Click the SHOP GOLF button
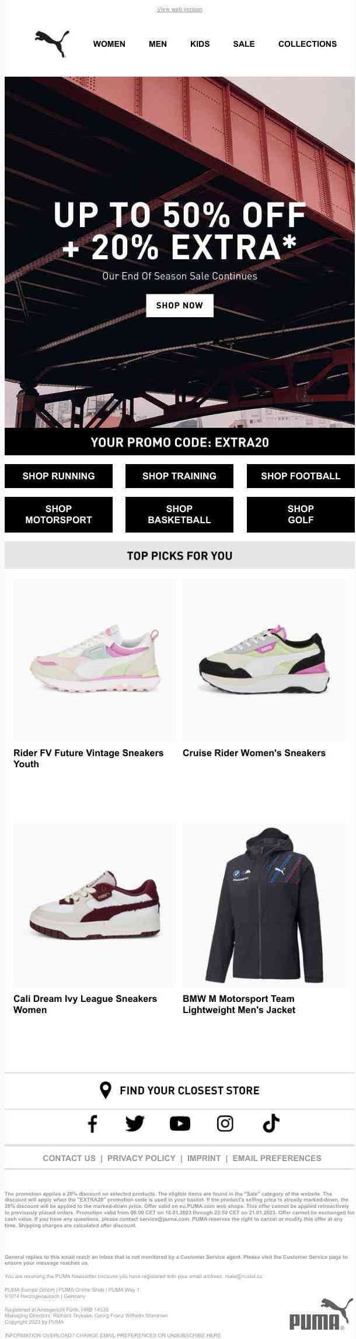Viewport: 356px width, 1339px height. 301,514
